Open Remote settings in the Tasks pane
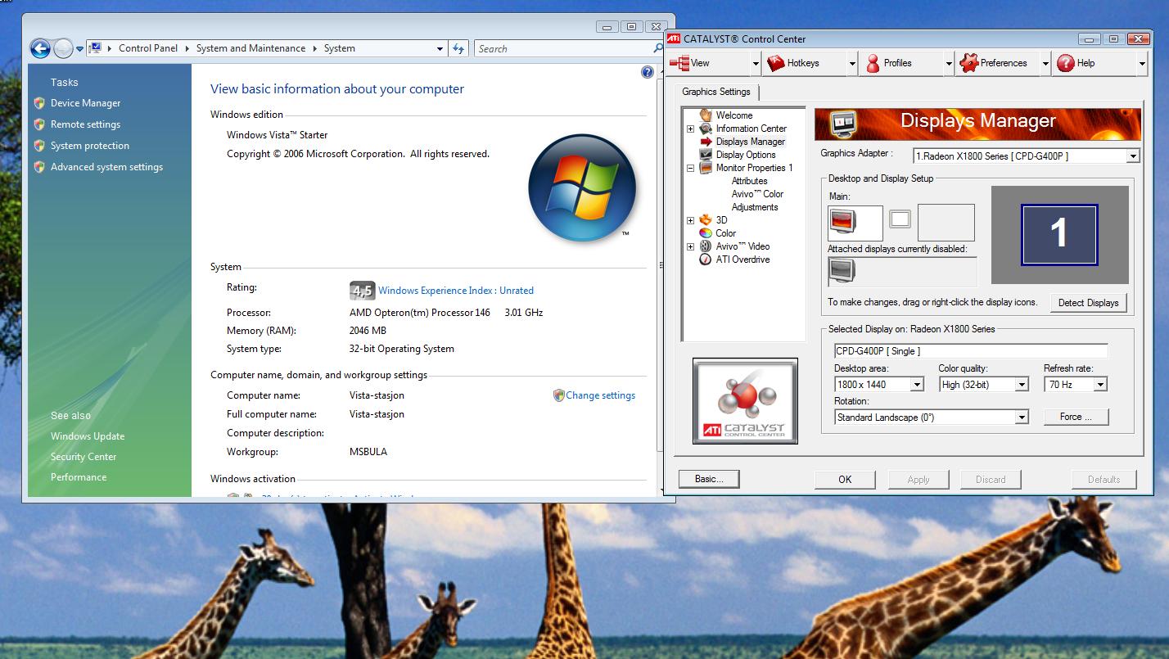 [85, 124]
